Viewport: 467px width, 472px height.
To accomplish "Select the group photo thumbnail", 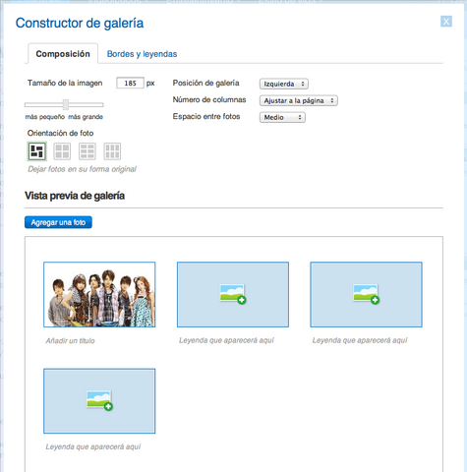I will pos(99,294).
